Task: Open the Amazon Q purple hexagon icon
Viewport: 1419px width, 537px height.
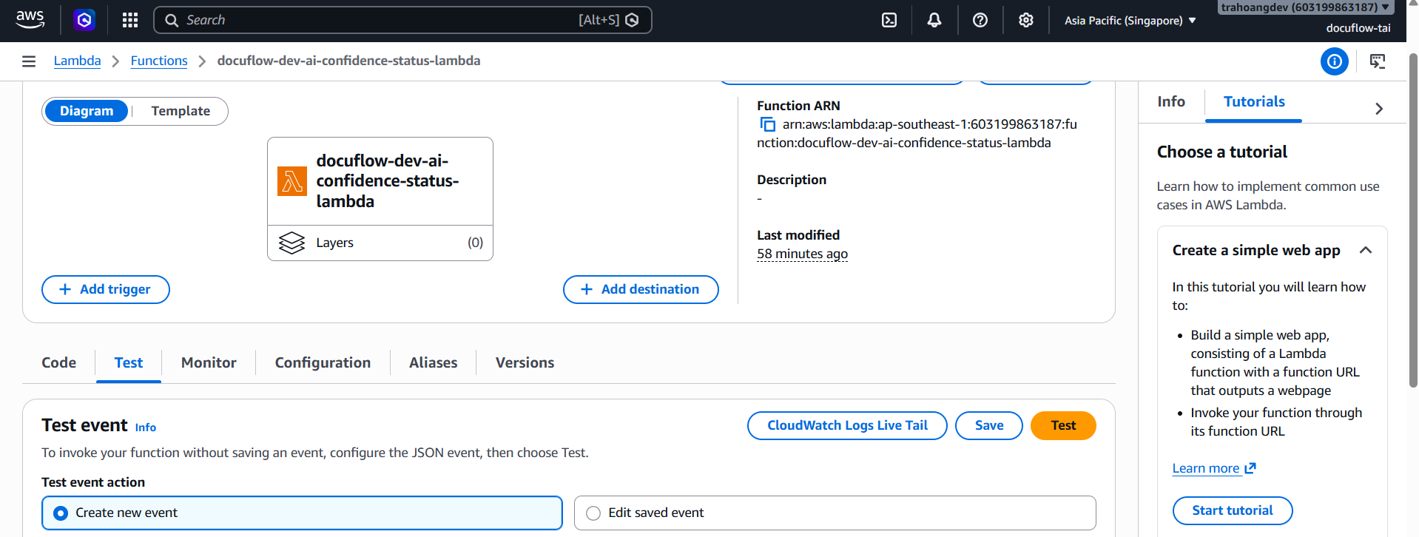Action: [x=84, y=20]
